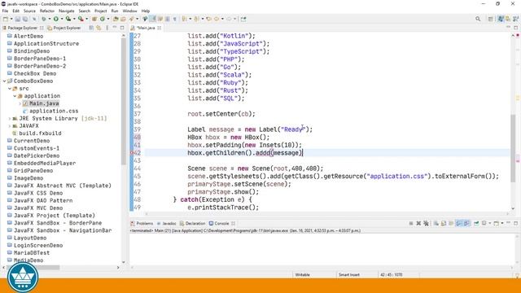Viewport: 521px width, 293px height.
Task: Toggle Link with Editor in Package Explorer
Action: click(99, 28)
